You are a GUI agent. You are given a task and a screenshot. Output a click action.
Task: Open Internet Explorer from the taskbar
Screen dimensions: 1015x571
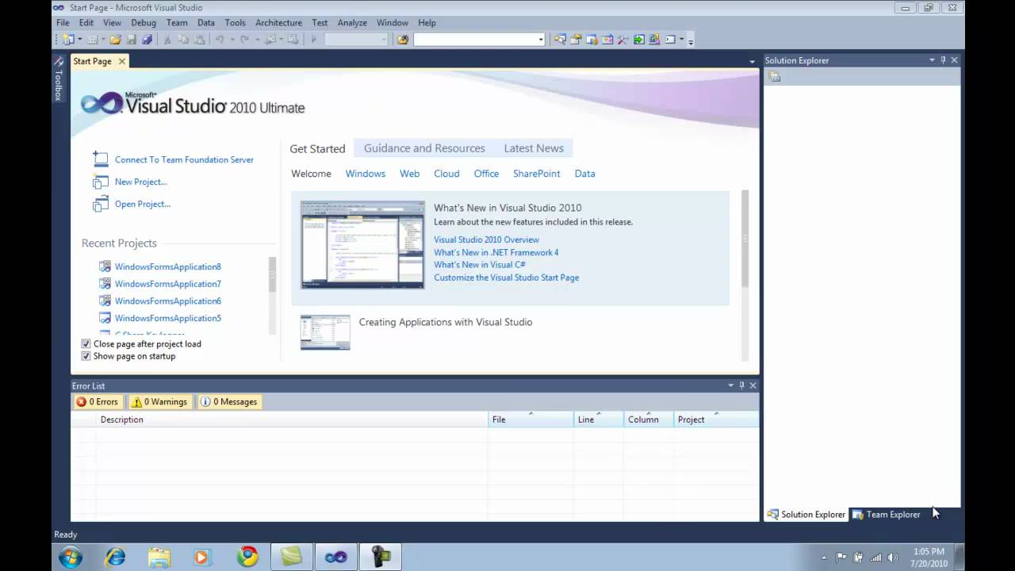point(115,558)
